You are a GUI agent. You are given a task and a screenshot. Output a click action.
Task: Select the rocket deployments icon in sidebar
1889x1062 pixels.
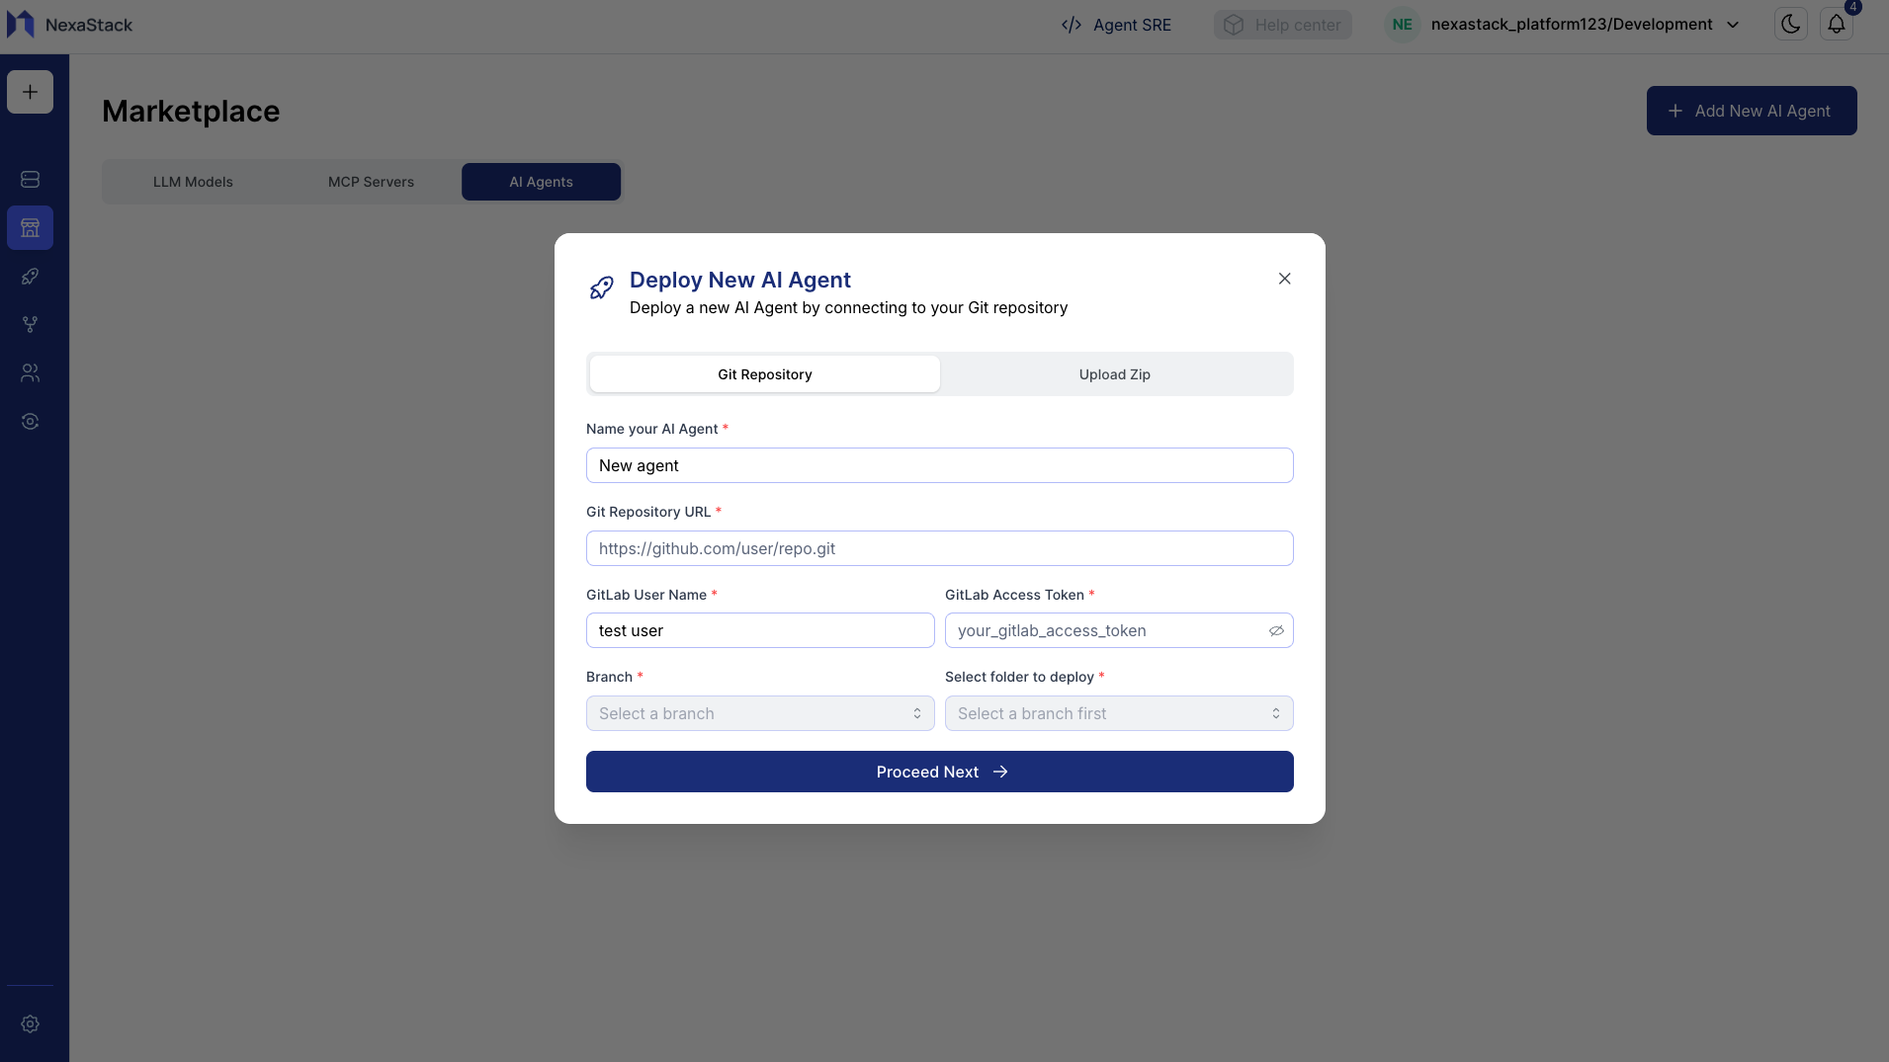(x=30, y=277)
